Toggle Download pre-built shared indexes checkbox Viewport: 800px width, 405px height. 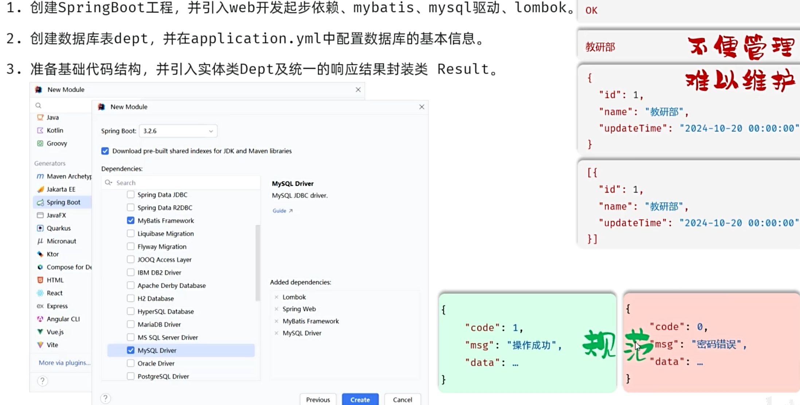coord(105,151)
